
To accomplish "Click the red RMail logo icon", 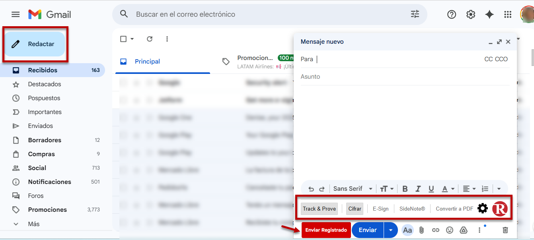I will 500,209.
